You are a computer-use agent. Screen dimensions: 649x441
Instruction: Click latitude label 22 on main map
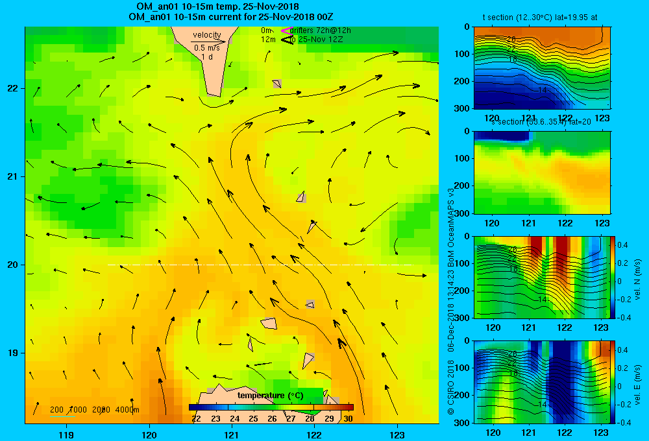pyautogui.click(x=13, y=88)
